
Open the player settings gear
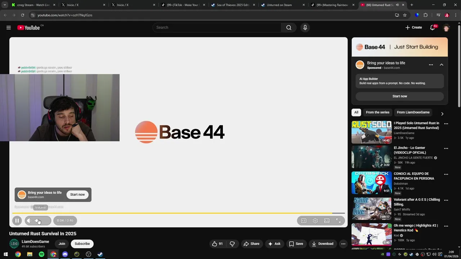point(315,221)
